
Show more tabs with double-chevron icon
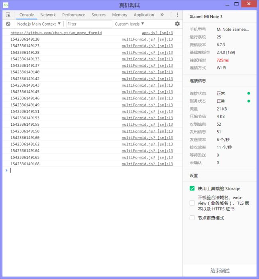[162, 15]
